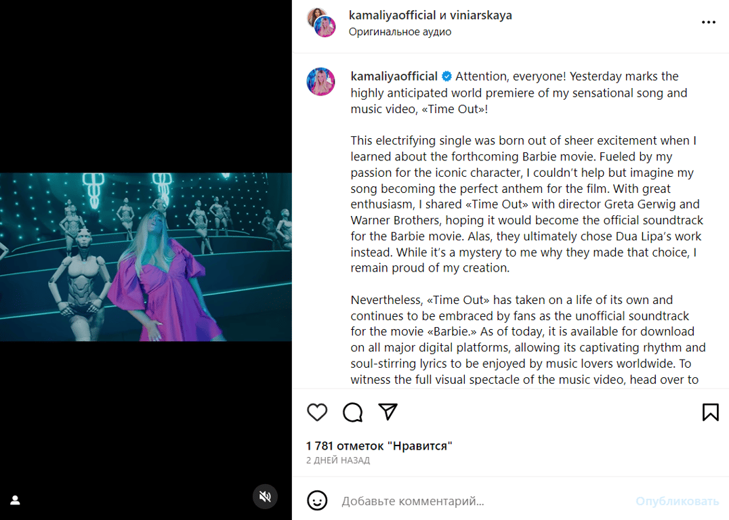729x520 pixels.
Task: Click the Опубликовать post button
Action: click(677, 501)
